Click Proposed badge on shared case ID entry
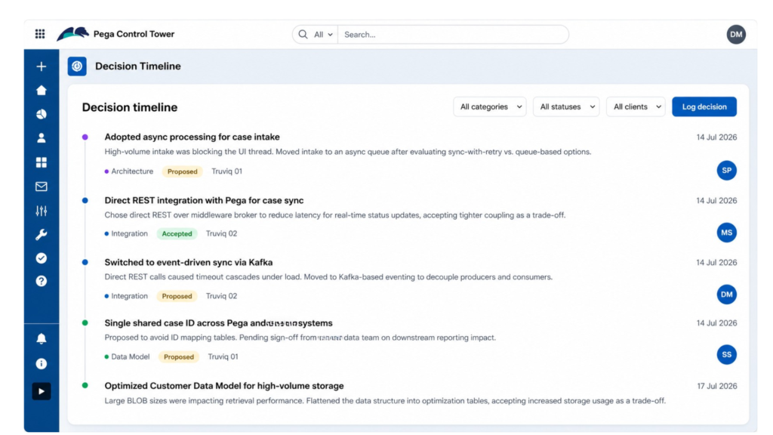This screenshot has height=435, width=773. point(179,357)
